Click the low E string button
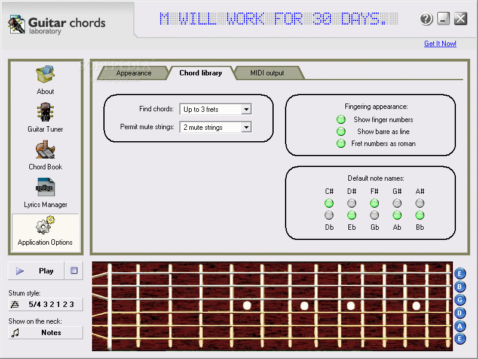This screenshot has height=359, width=478. [460, 339]
